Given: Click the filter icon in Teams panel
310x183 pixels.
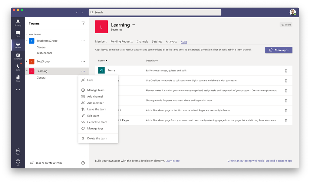Looking at the screenshot, I should (83, 23).
